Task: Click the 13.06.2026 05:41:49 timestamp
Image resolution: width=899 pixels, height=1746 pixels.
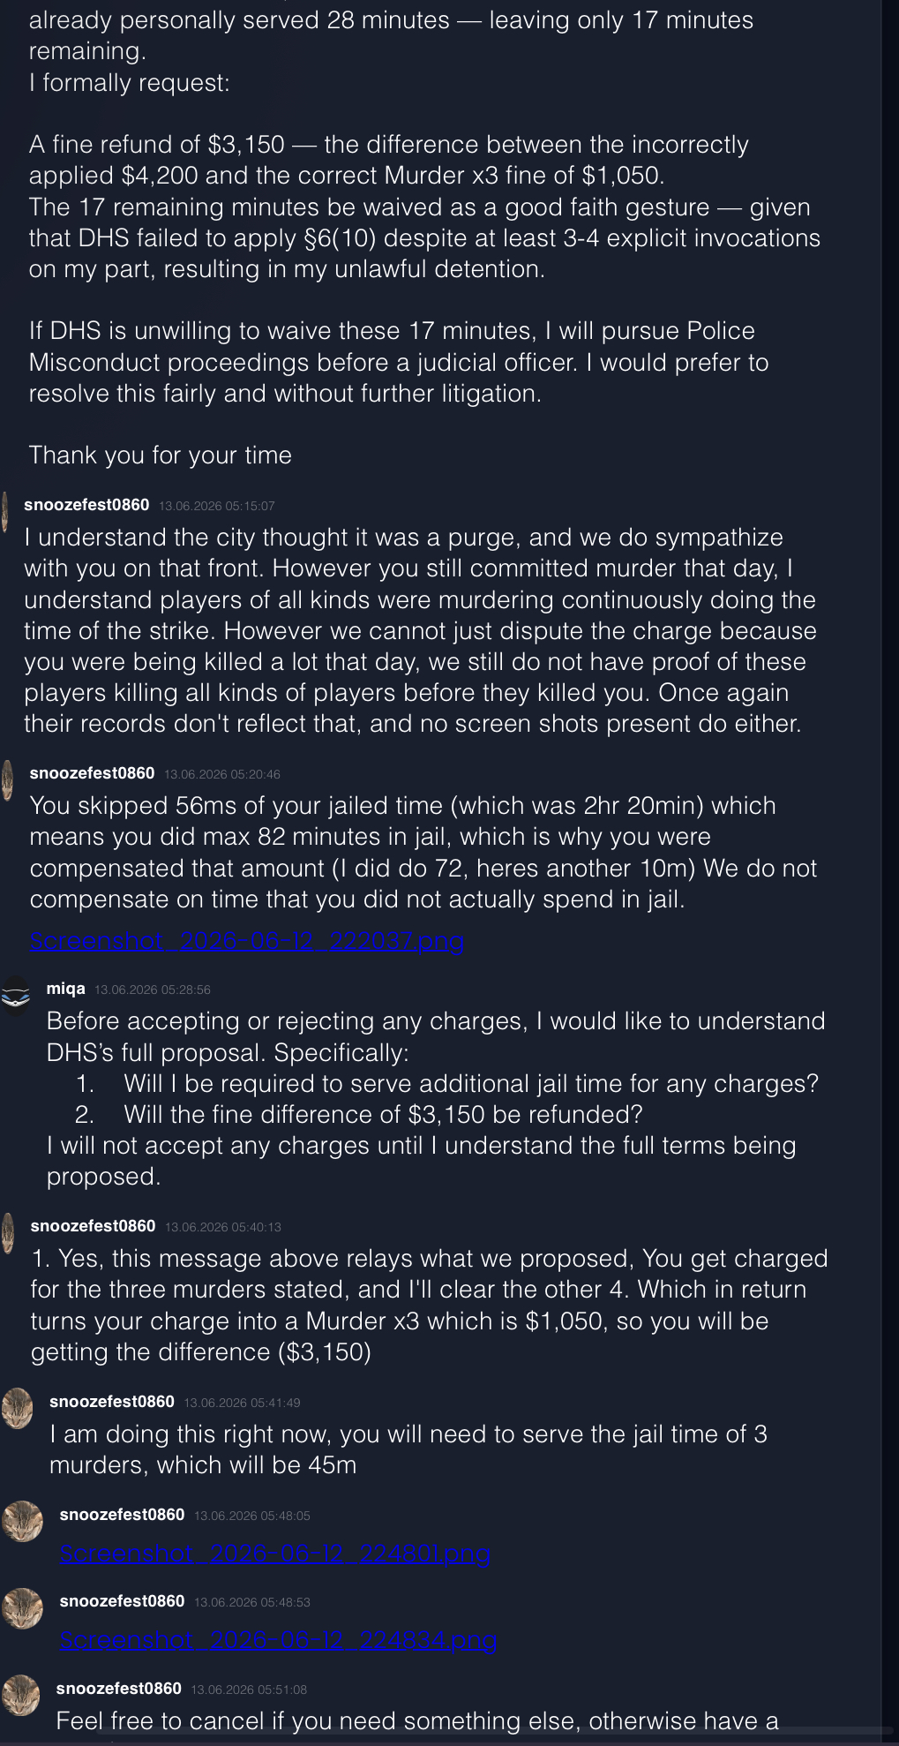Action: coord(242,1403)
